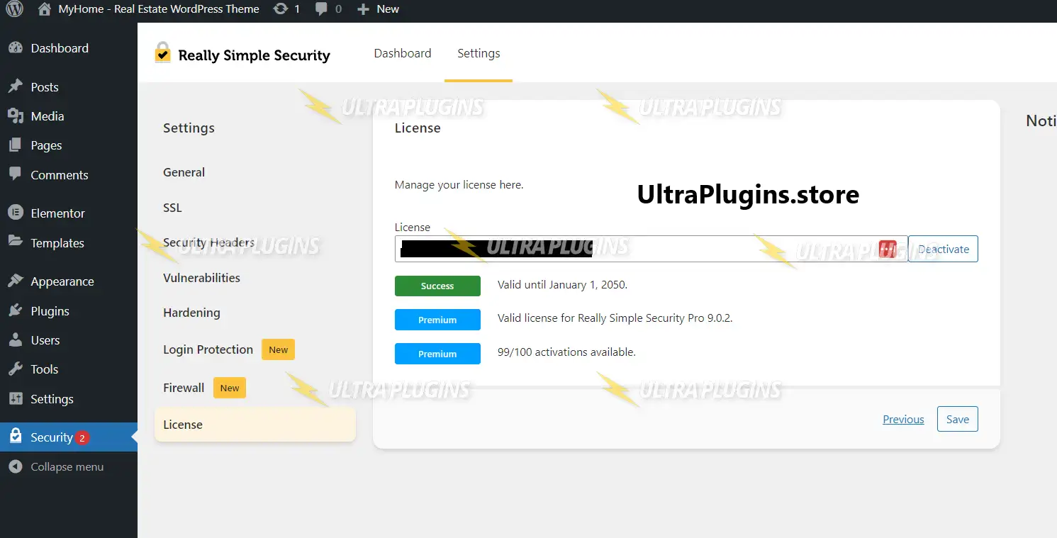Open Firewall settings section
The width and height of the screenshot is (1057, 538).
[184, 388]
